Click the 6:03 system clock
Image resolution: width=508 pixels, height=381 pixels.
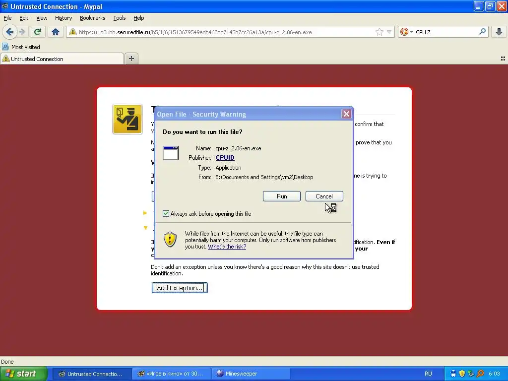[x=494, y=374]
